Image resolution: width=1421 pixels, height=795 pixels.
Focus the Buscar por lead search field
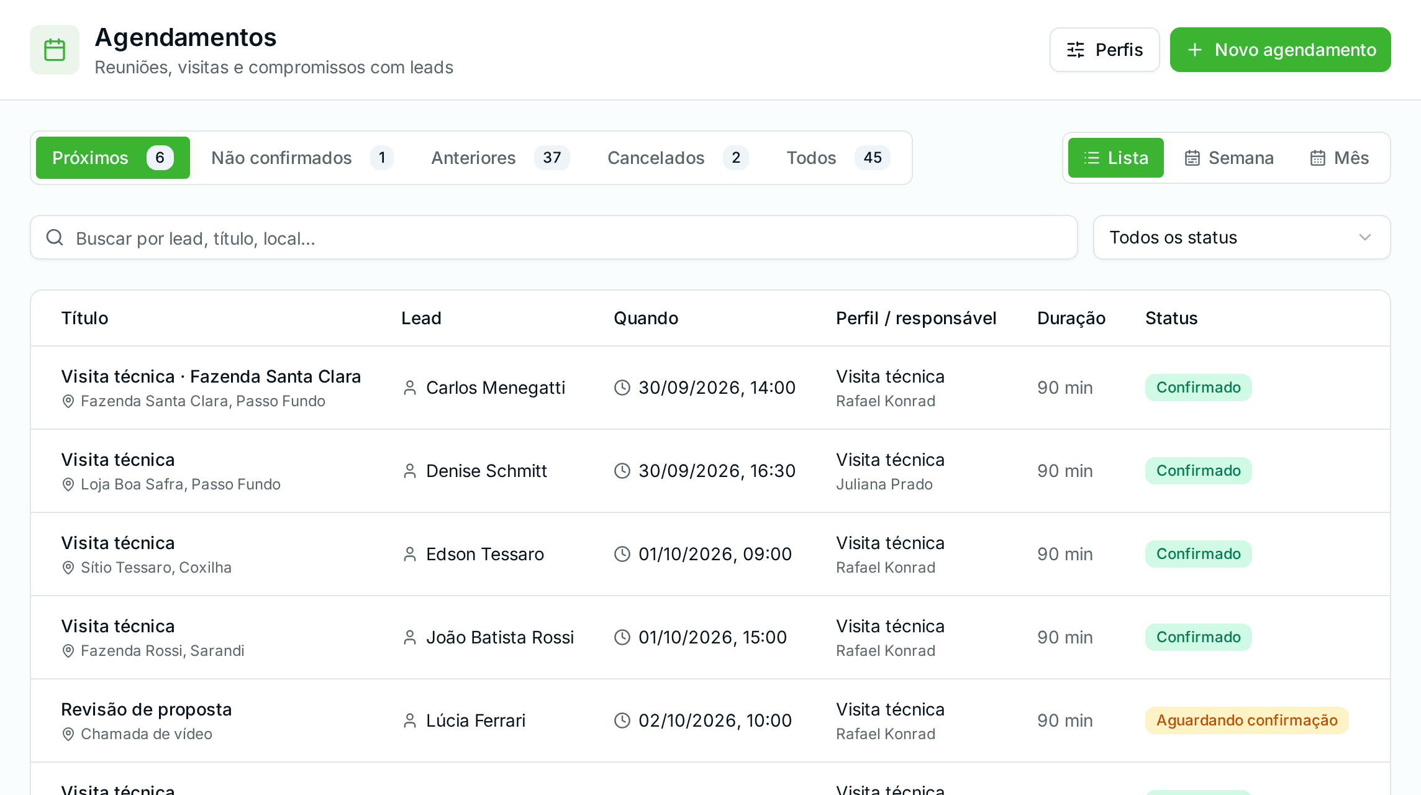click(554, 237)
